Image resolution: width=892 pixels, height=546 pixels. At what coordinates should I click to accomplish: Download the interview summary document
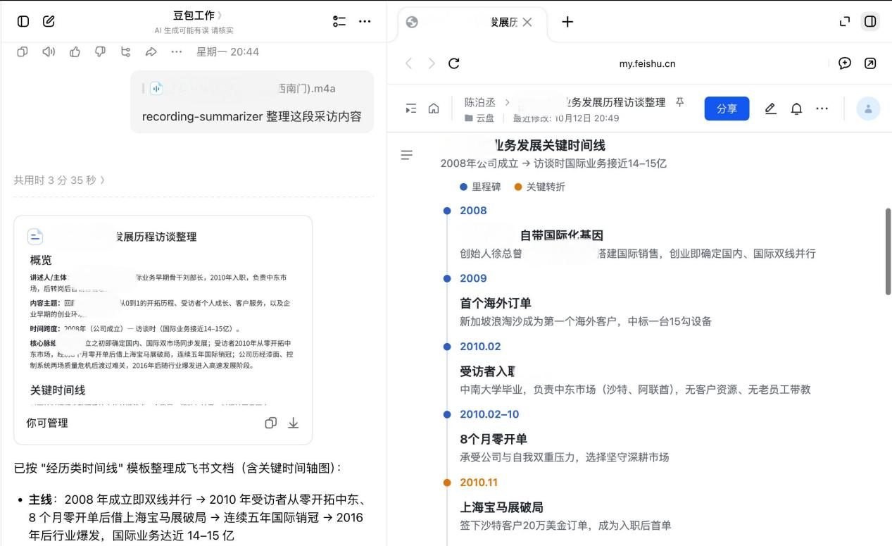pos(294,423)
